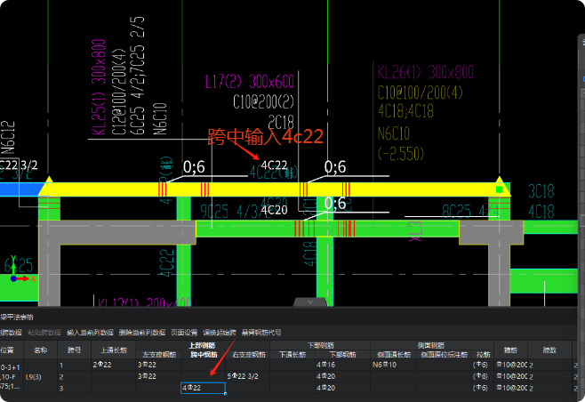Click the cyan 3C18 label at right edge
585x402 pixels.
pyautogui.click(x=541, y=190)
